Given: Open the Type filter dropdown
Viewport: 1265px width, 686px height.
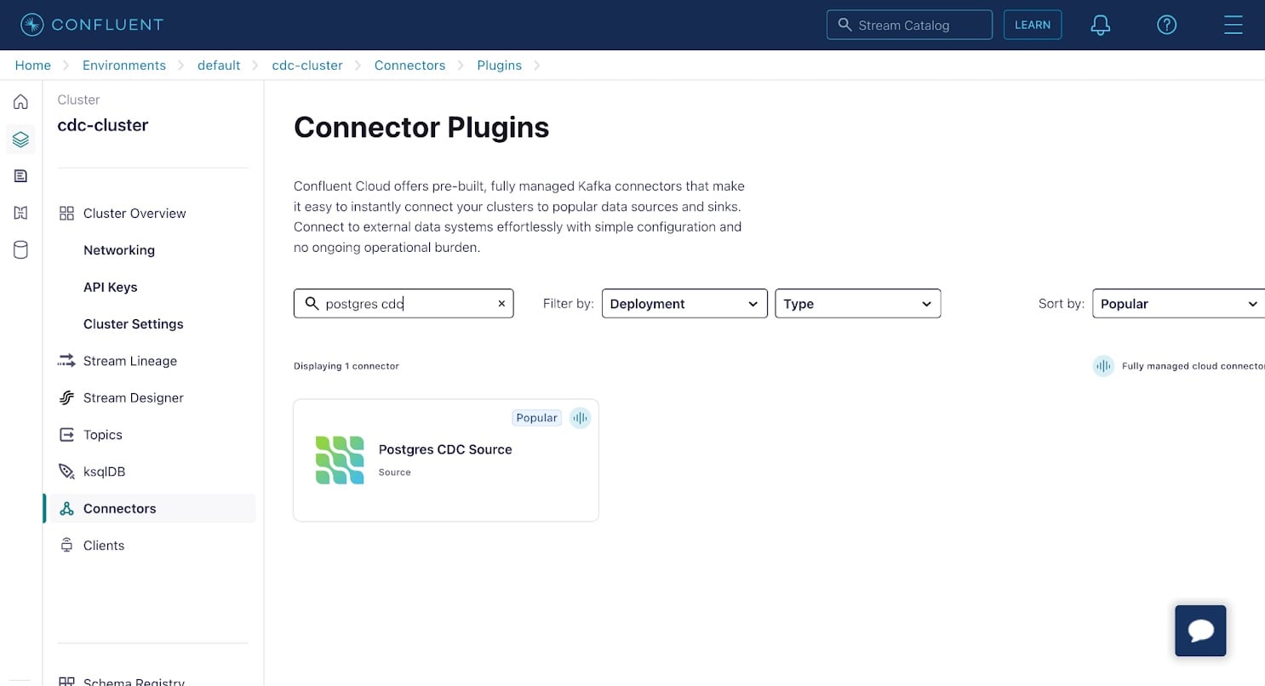Looking at the screenshot, I should coord(857,303).
